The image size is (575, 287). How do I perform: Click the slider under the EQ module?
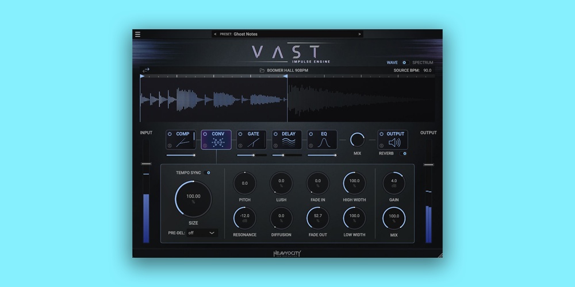(x=322, y=155)
